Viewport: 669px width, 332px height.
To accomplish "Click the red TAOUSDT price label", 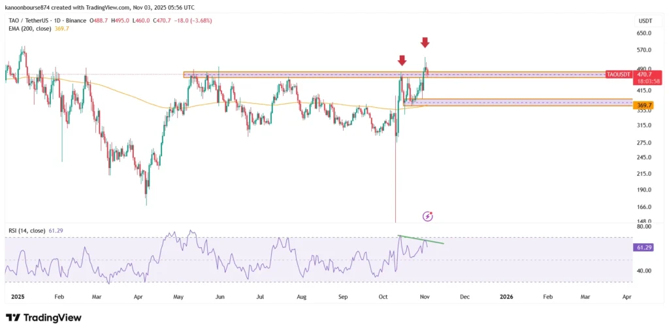I will (x=618, y=75).
